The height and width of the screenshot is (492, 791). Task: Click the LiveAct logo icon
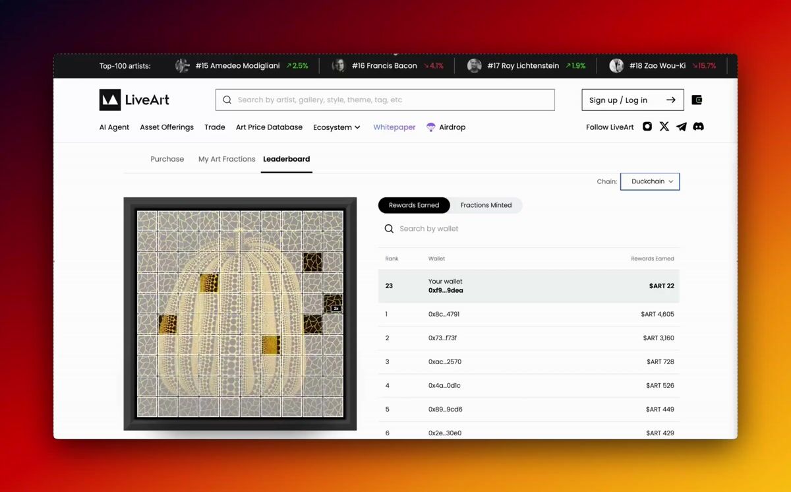coord(110,100)
